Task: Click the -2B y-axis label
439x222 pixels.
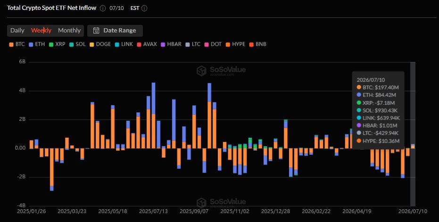Action: click(x=21, y=177)
